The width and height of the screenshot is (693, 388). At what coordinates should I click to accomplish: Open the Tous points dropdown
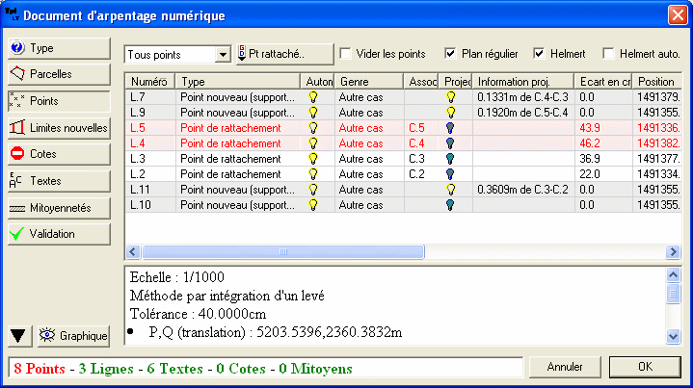pos(223,55)
